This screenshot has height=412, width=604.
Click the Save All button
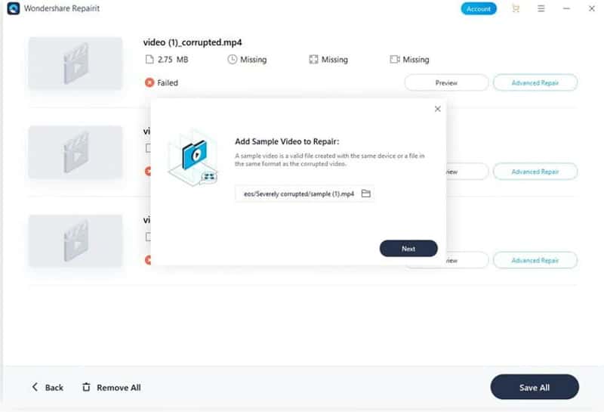pyautogui.click(x=534, y=387)
